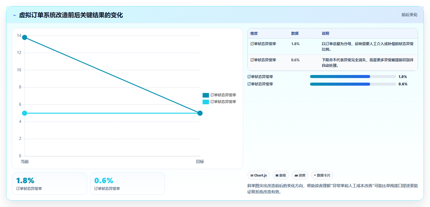
Task: Click the 当前 x-axis label
Action: 24,162
